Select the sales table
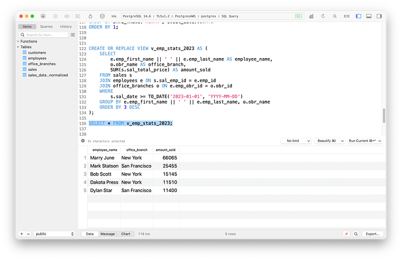The width and height of the screenshot is (402, 260). (32, 70)
